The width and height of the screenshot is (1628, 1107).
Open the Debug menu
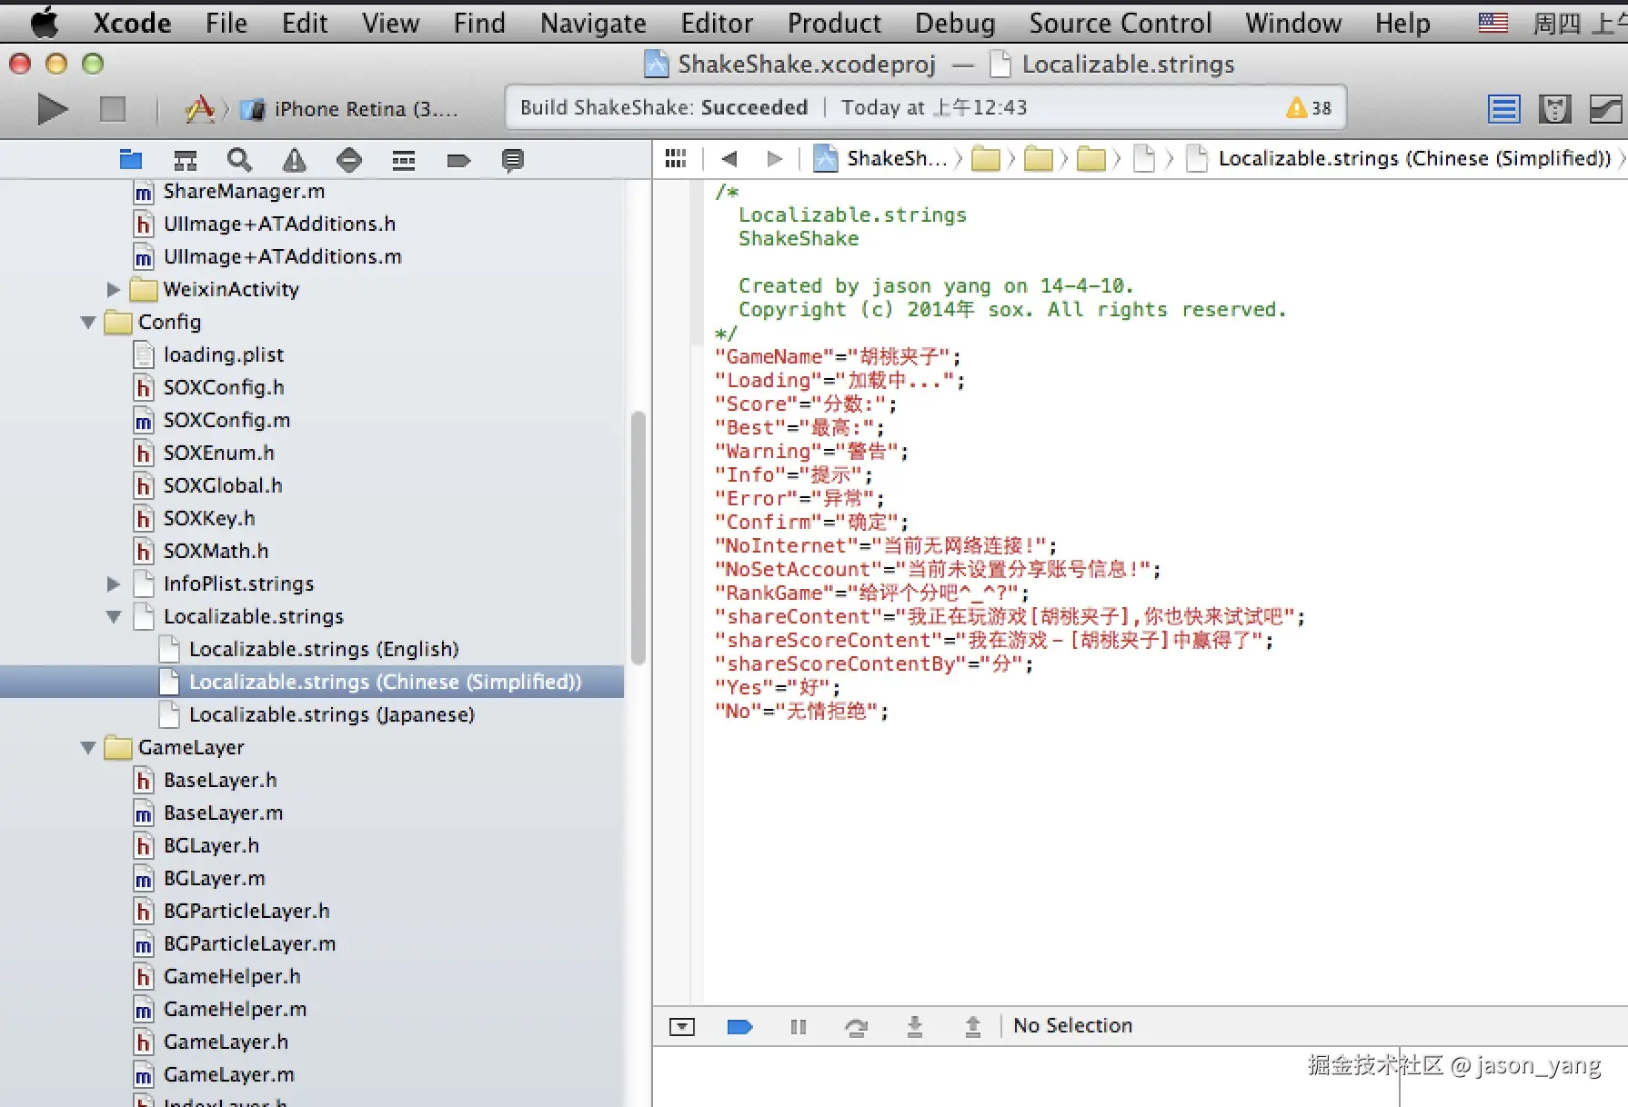tap(955, 23)
